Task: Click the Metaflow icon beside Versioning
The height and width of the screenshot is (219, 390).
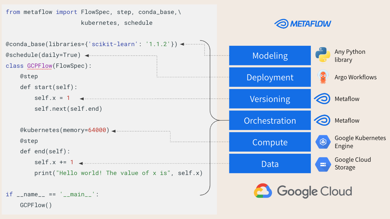Action: pyautogui.click(x=322, y=99)
